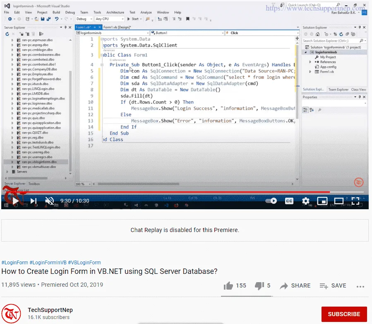Open the Analyze menu
372x324 pixels.
point(146,12)
